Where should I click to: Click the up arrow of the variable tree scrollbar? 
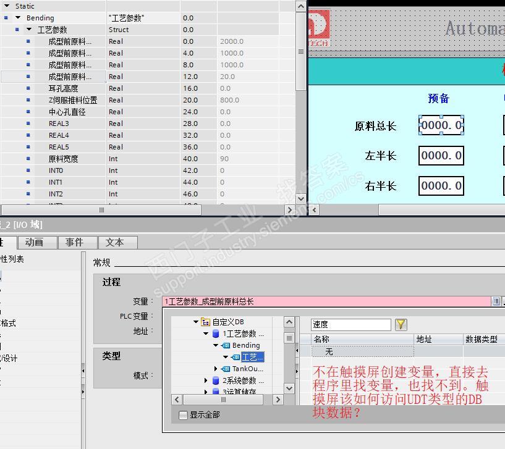pyautogui.click(x=289, y=322)
